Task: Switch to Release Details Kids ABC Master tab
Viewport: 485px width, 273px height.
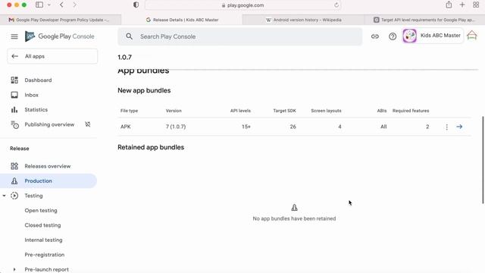Action: point(182,20)
